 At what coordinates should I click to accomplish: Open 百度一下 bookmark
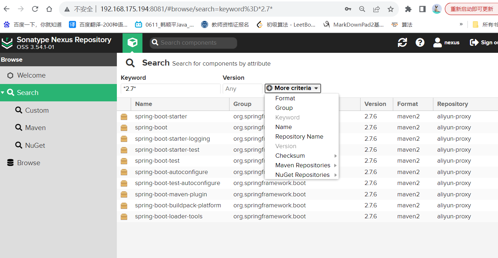pyautogui.click(x=33, y=24)
